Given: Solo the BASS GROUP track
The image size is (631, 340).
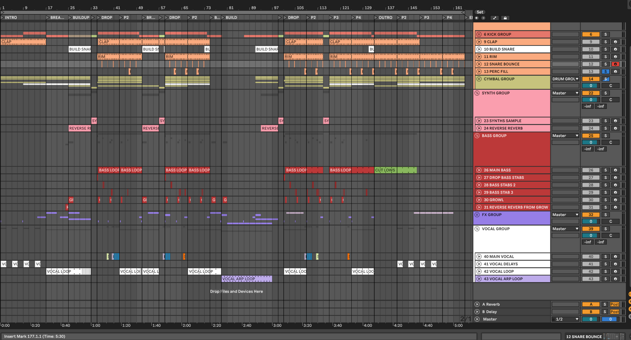Looking at the screenshot, I should coord(605,136).
